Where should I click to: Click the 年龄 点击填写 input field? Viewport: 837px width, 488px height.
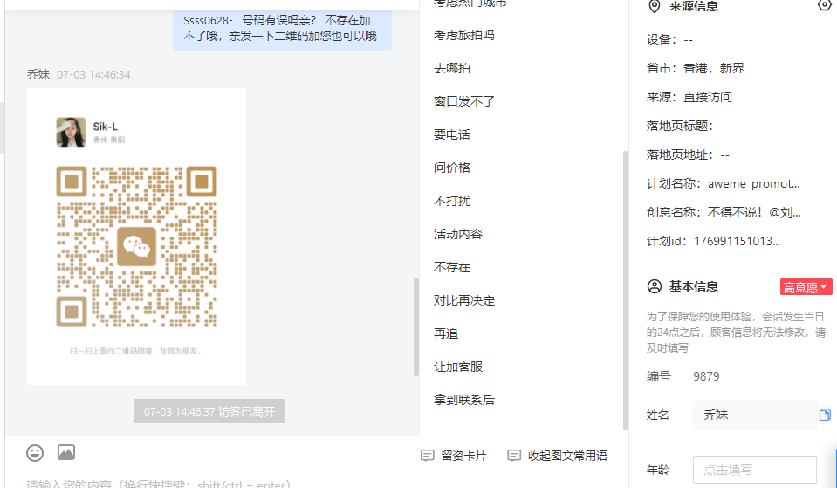(755, 470)
